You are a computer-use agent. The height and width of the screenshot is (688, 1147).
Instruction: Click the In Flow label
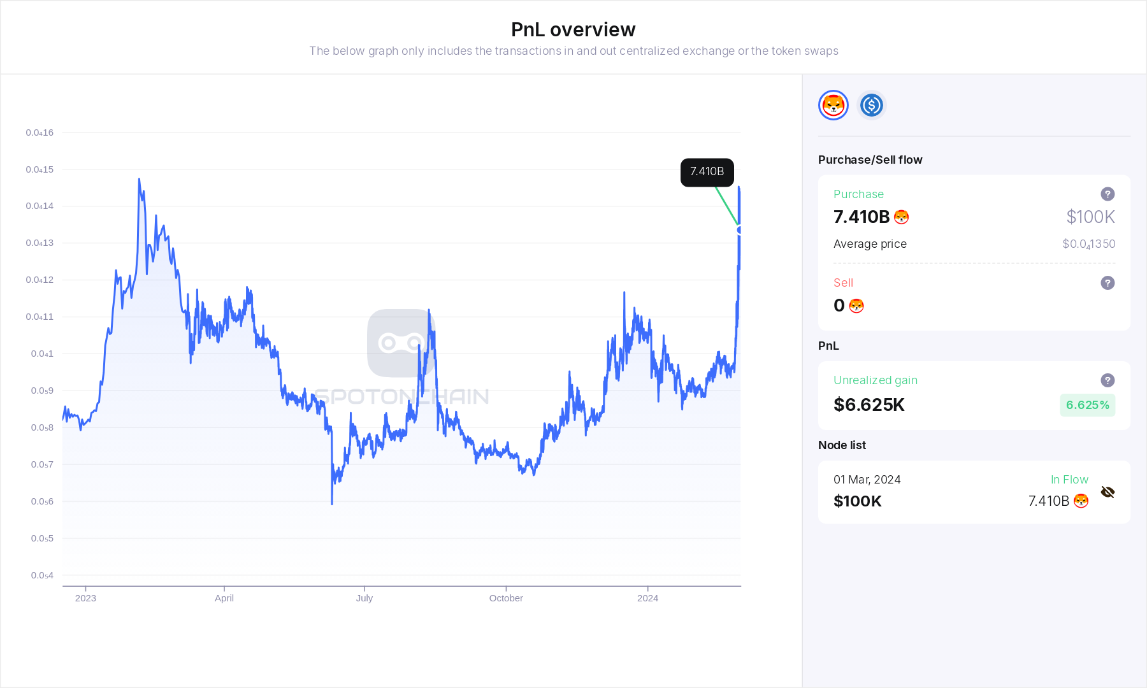pos(1070,479)
